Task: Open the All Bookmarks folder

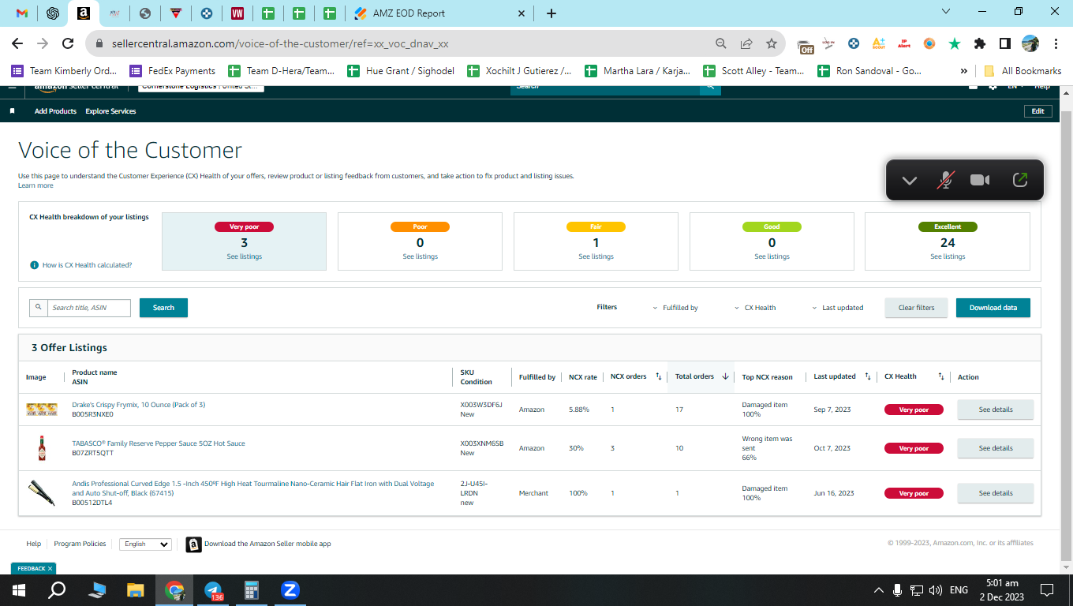Action: pos(1023,71)
